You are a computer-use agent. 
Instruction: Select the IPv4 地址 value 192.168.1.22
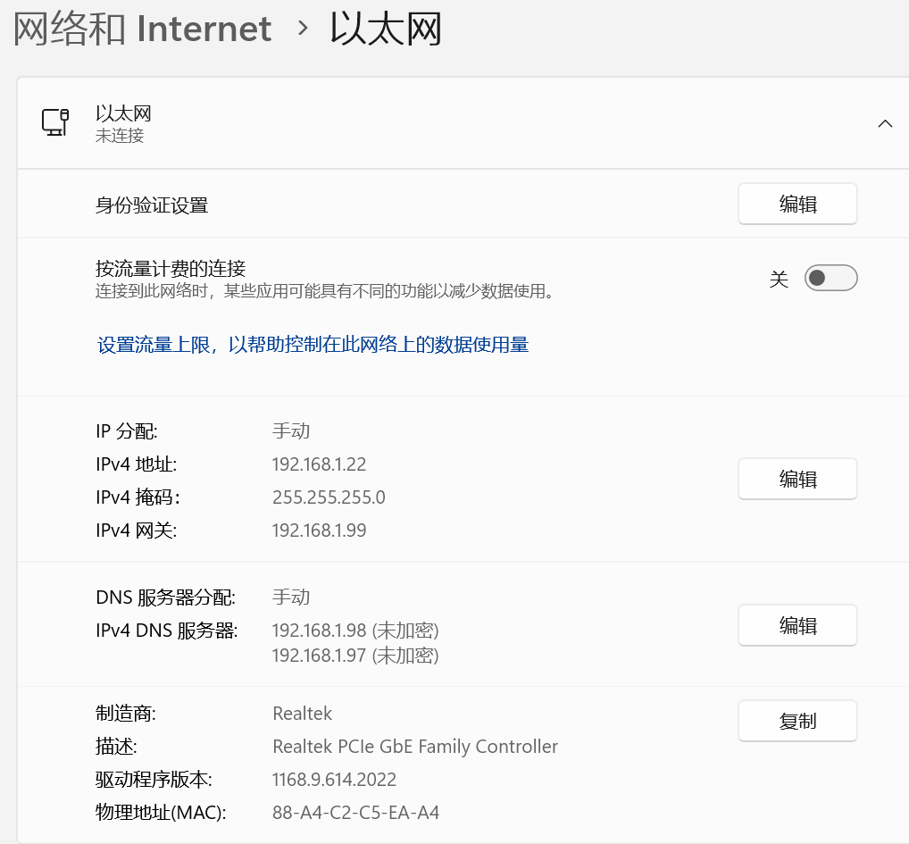pos(318,464)
